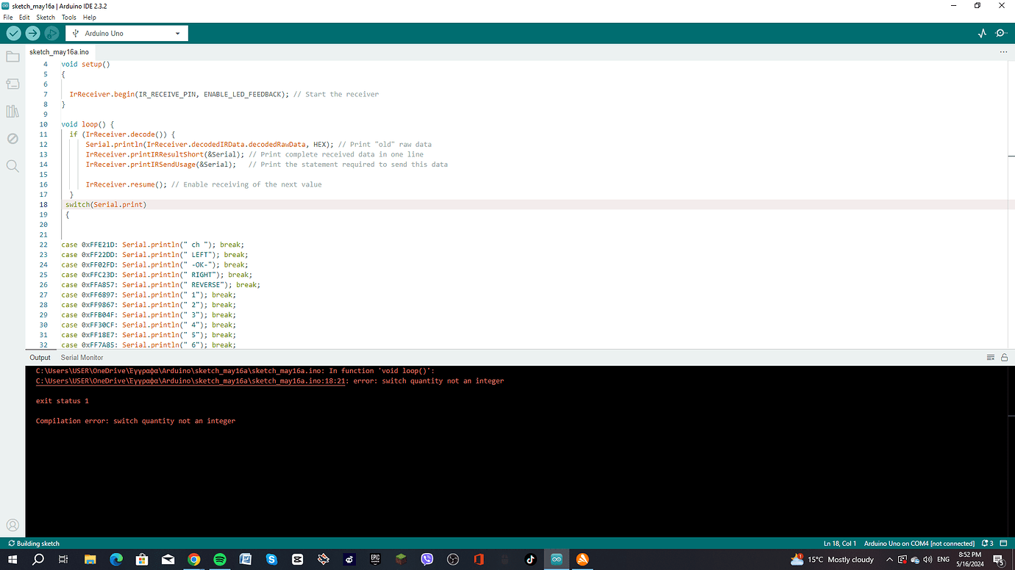Clear the Output console with the clear icon
Viewport: 1015px width, 570px height.
pos(991,357)
